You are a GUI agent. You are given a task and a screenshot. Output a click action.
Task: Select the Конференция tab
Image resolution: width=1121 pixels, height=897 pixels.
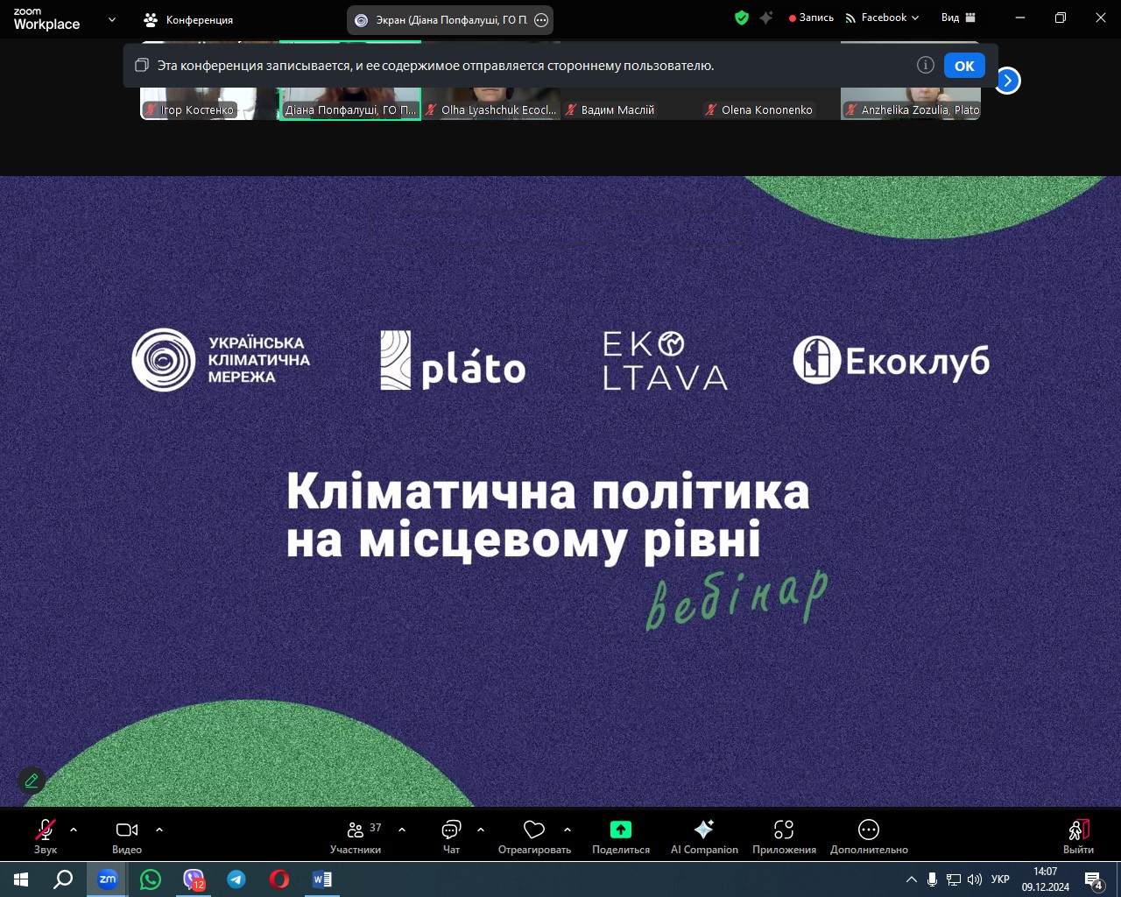pyautogui.click(x=188, y=19)
